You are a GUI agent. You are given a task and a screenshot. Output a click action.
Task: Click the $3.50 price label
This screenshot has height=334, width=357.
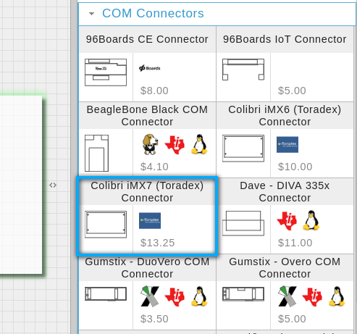[154, 319]
